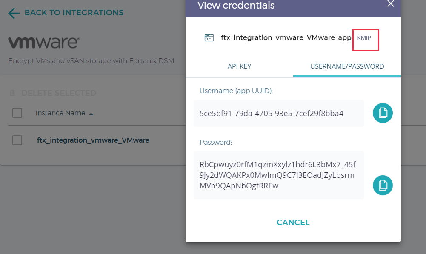This screenshot has width=426, height=254.
Task: Click the back arrow icon
Action: point(14,13)
